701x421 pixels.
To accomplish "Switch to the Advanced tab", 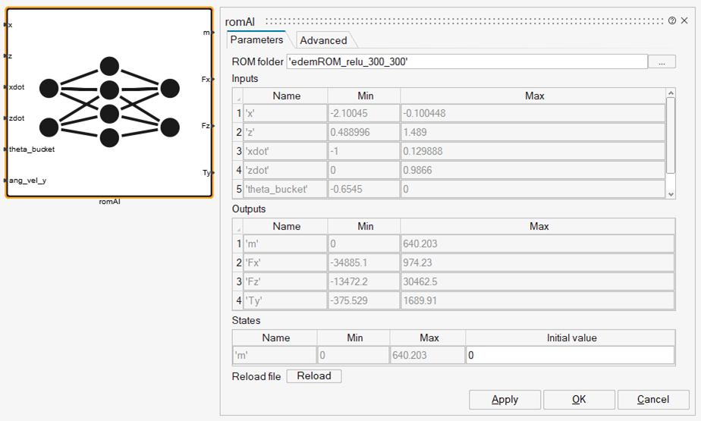I will tap(323, 41).
